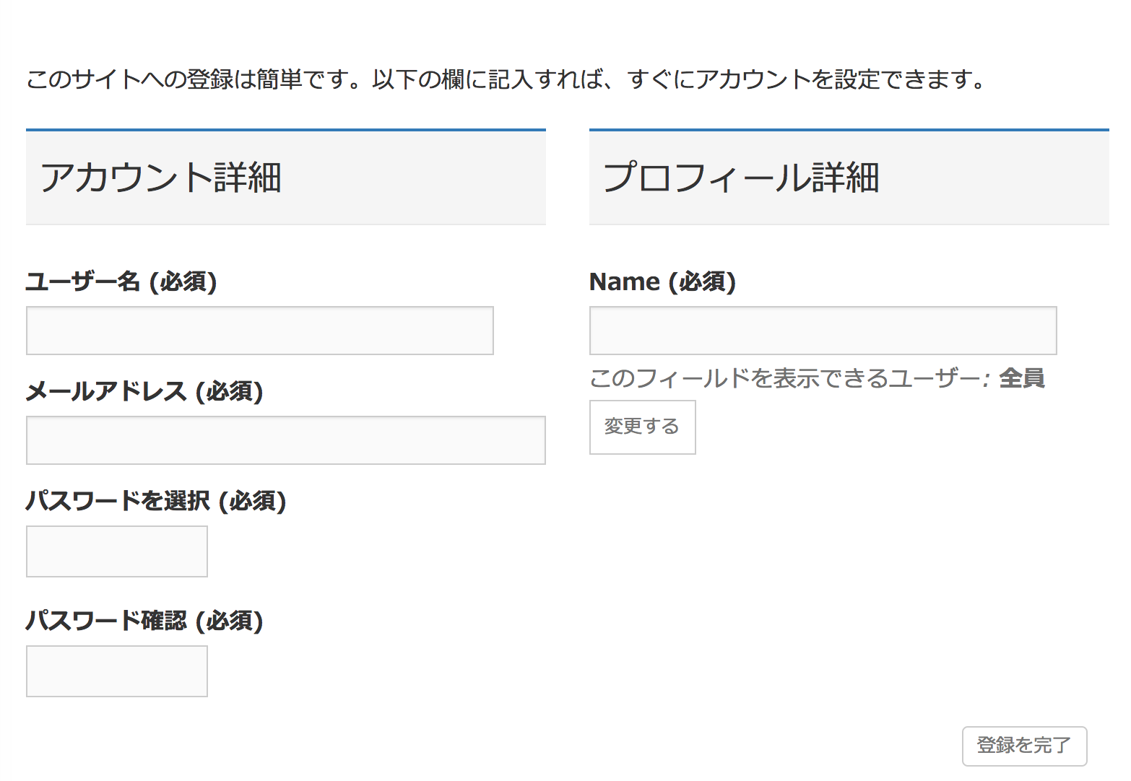This screenshot has height=781, width=1131.
Task: Click the プロフィール詳細 heading
Action: pos(741,178)
